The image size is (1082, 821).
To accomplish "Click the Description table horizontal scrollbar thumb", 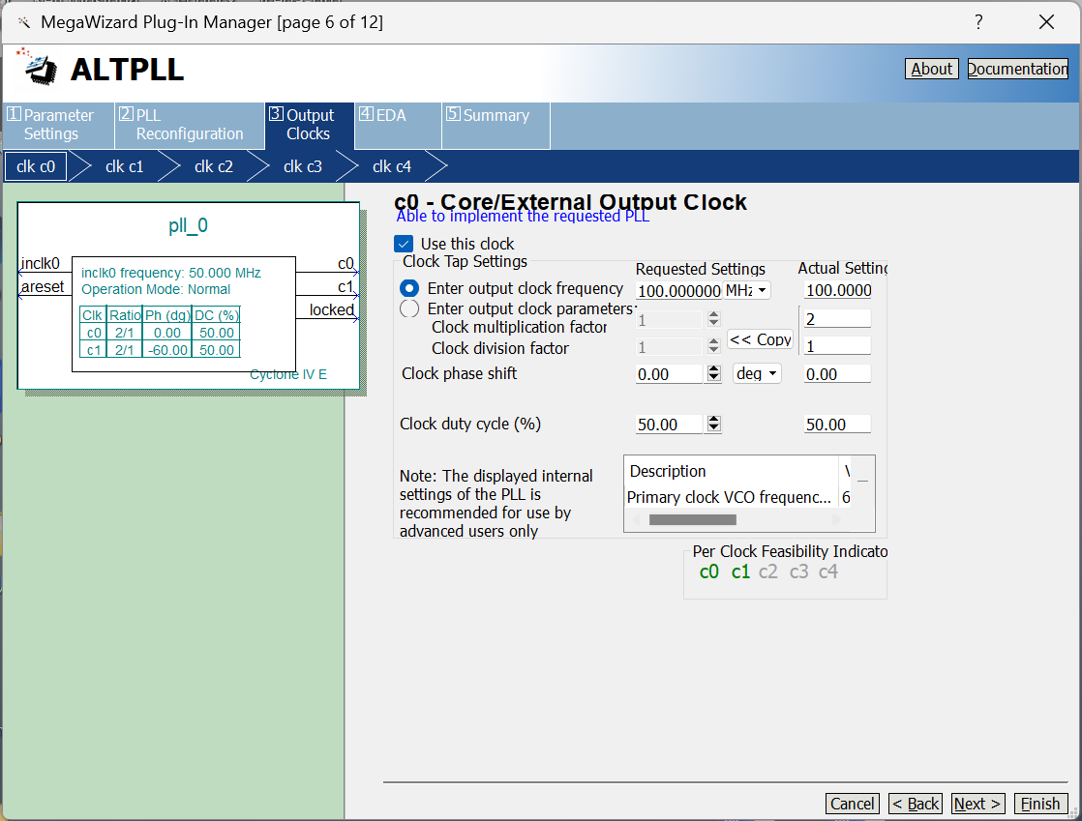I will 692,519.
